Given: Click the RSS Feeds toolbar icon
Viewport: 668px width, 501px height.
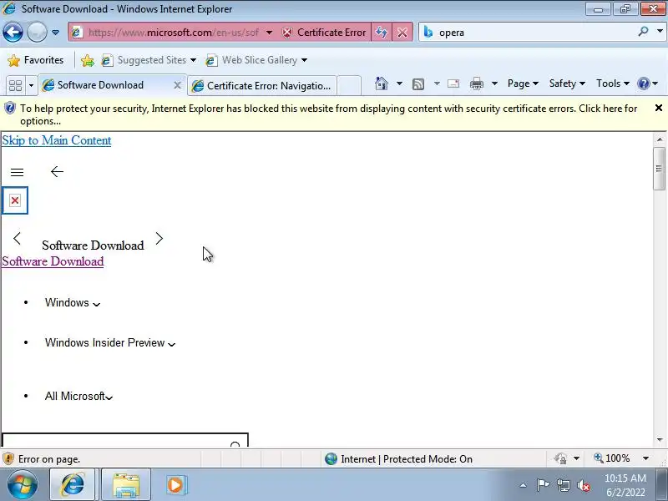Looking at the screenshot, I should tap(418, 84).
